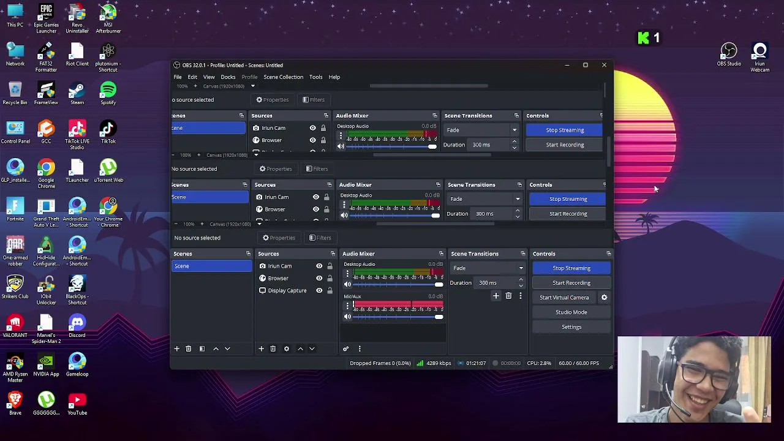The width and height of the screenshot is (784, 441).
Task: Select Scene in the bottom Scenes dock
Action: click(211, 266)
